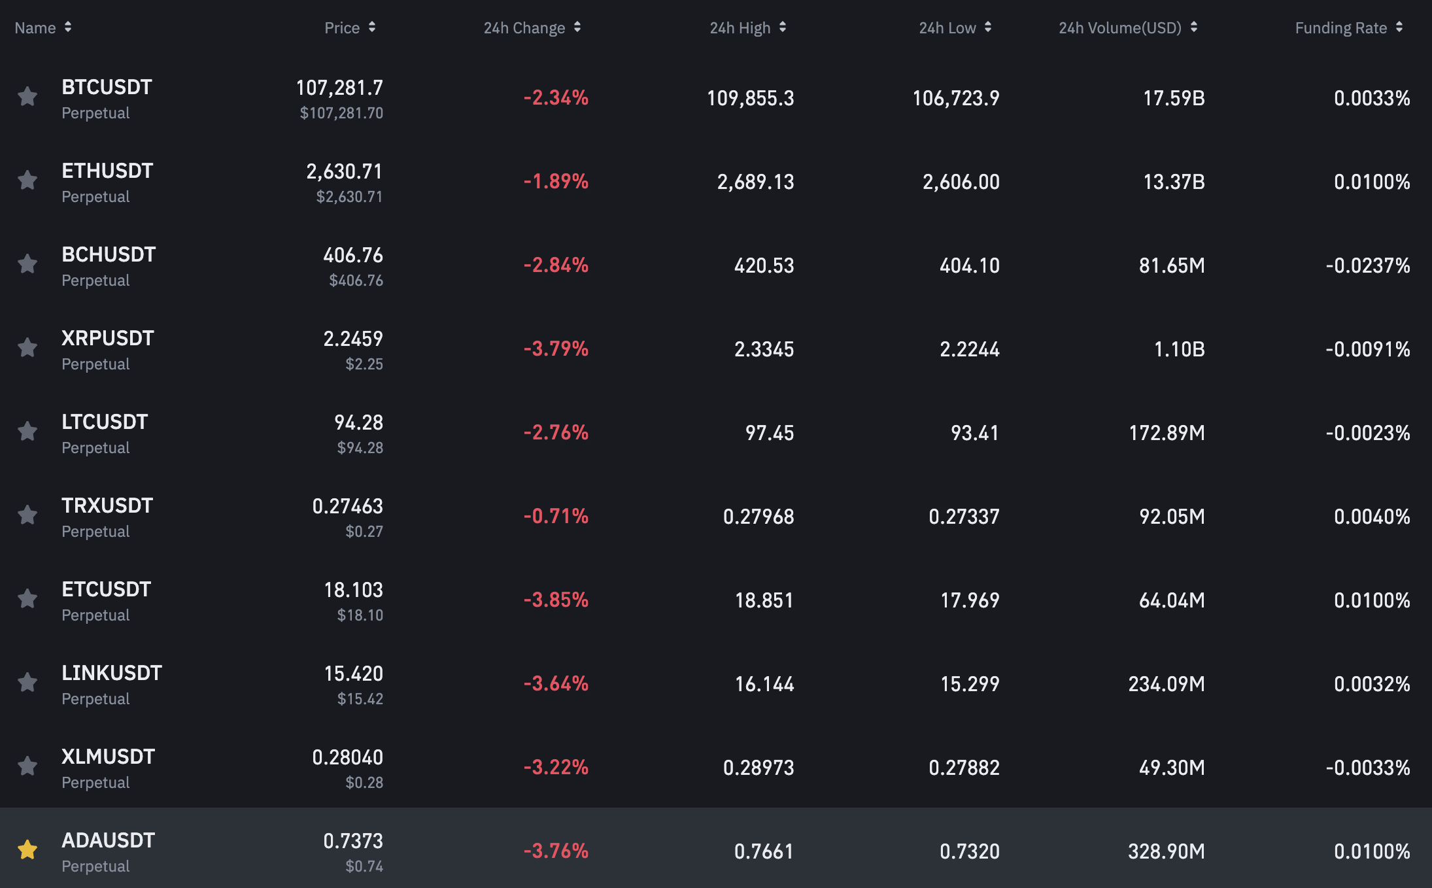Viewport: 1432px width, 888px height.
Task: Mark LTCUSDT as favorite
Action: coord(27,431)
